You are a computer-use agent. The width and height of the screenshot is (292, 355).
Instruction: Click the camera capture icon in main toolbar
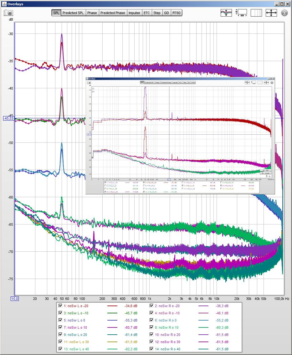(8, 13)
